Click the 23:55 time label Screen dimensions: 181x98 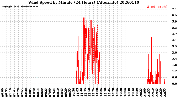coord(164,93)
